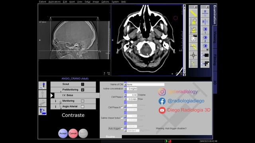
Task: Switch to the Viewing task card tab
Action: (215, 37)
